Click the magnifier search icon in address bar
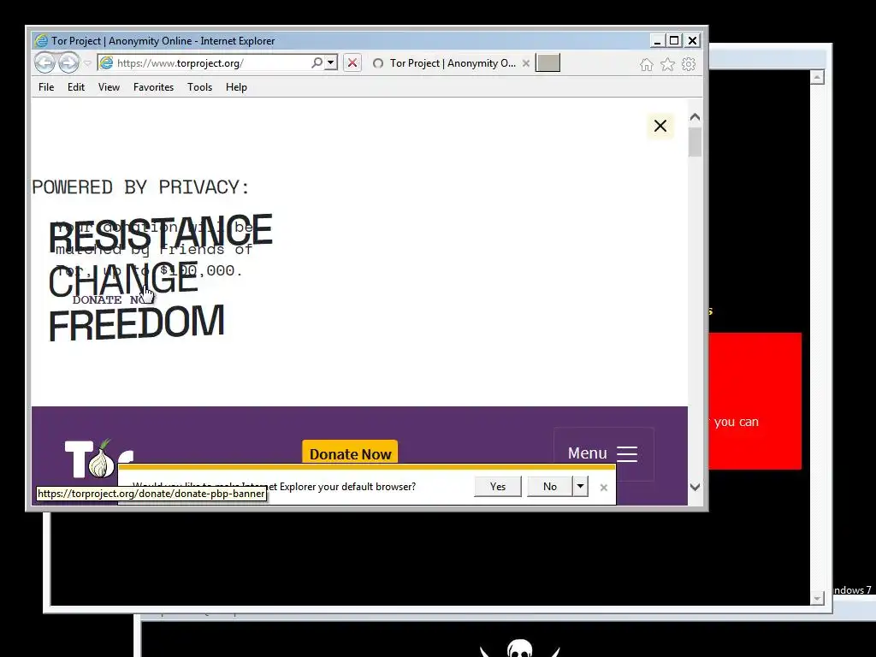This screenshot has height=657, width=876. coord(317,62)
